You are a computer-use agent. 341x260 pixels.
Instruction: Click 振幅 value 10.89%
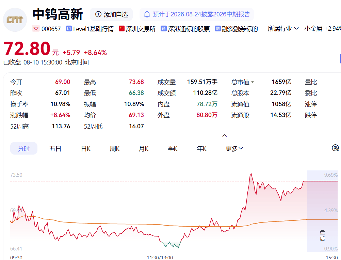point(134,104)
